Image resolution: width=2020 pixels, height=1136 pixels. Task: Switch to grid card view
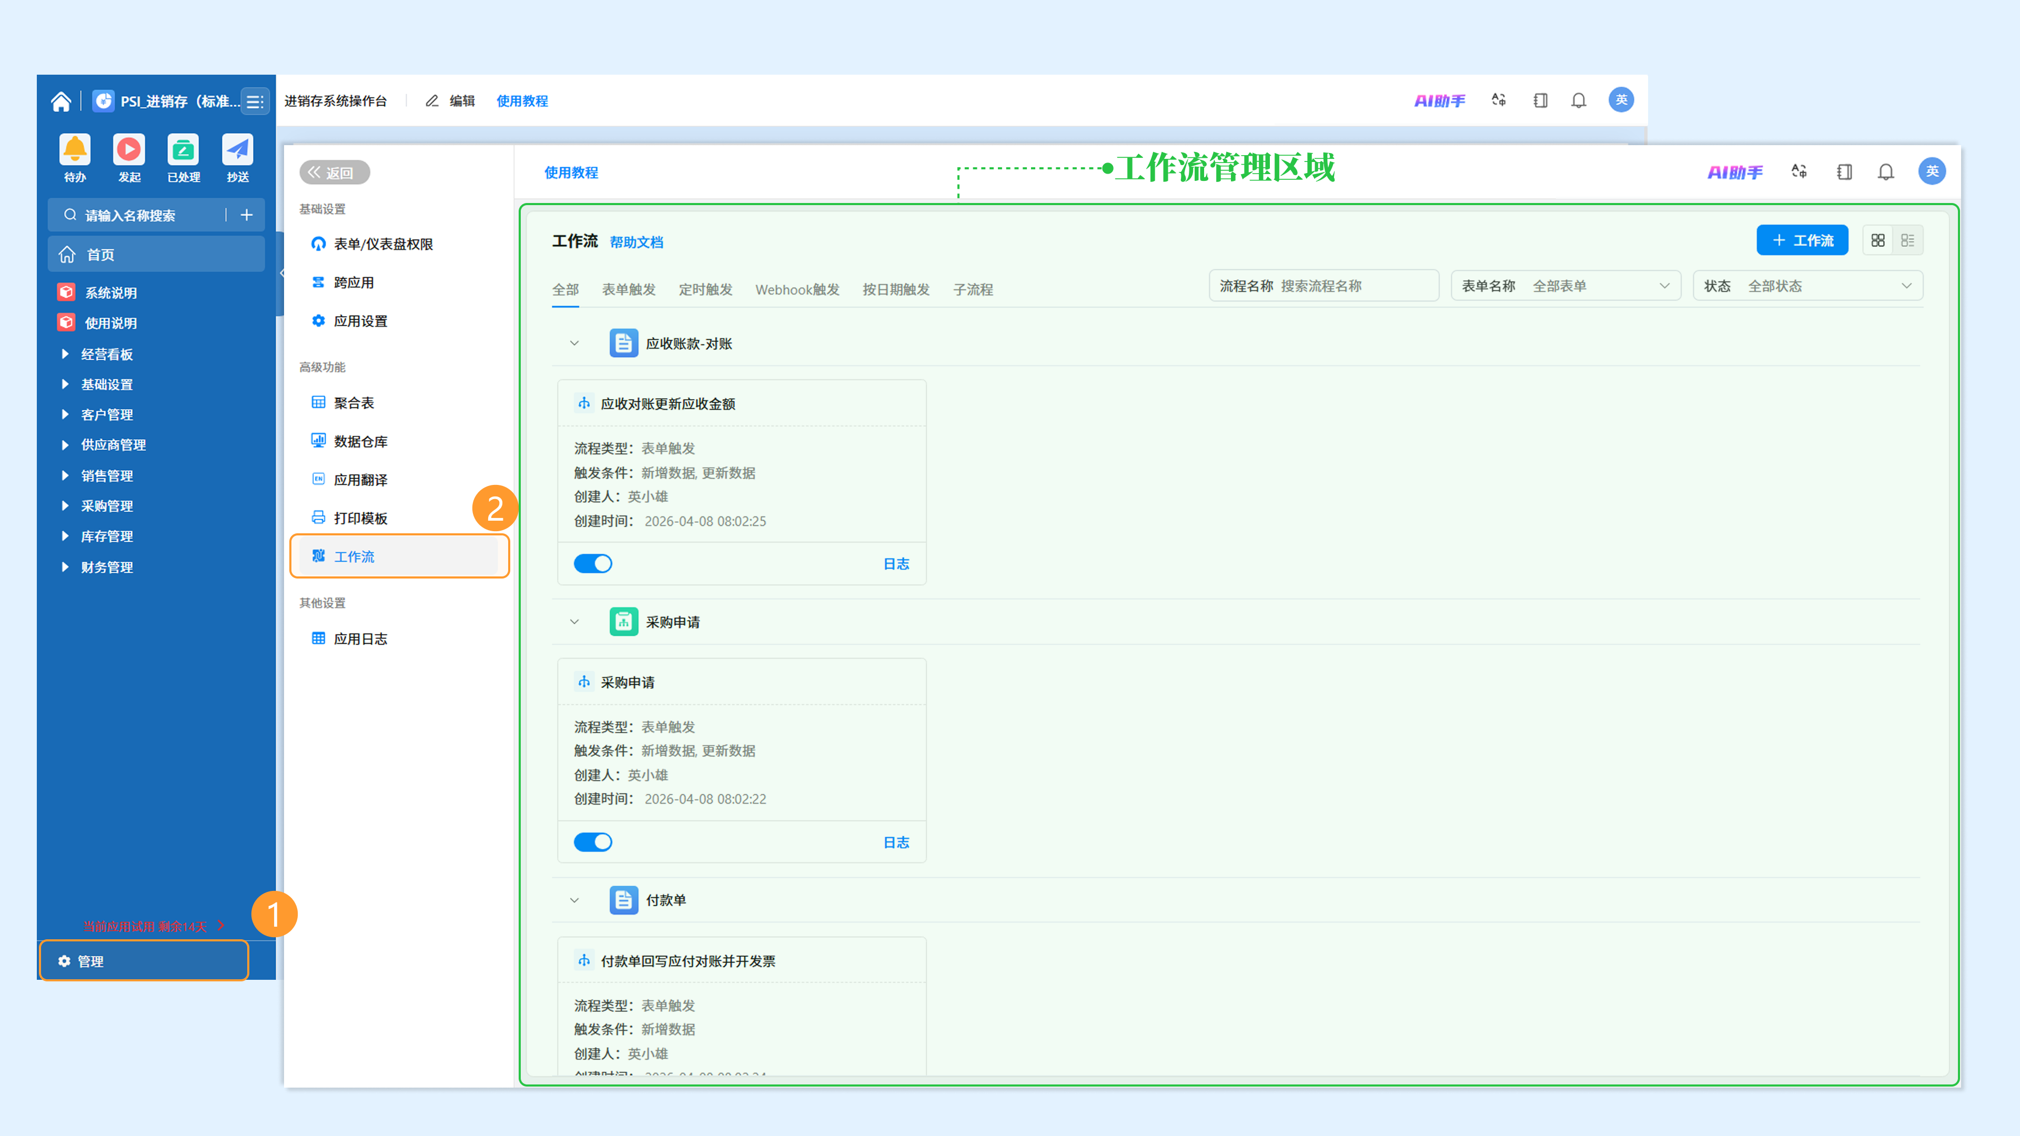pyautogui.click(x=1878, y=240)
